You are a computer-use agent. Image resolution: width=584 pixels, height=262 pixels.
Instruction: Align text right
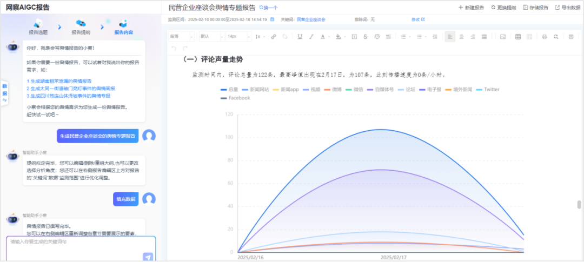click(x=473, y=37)
